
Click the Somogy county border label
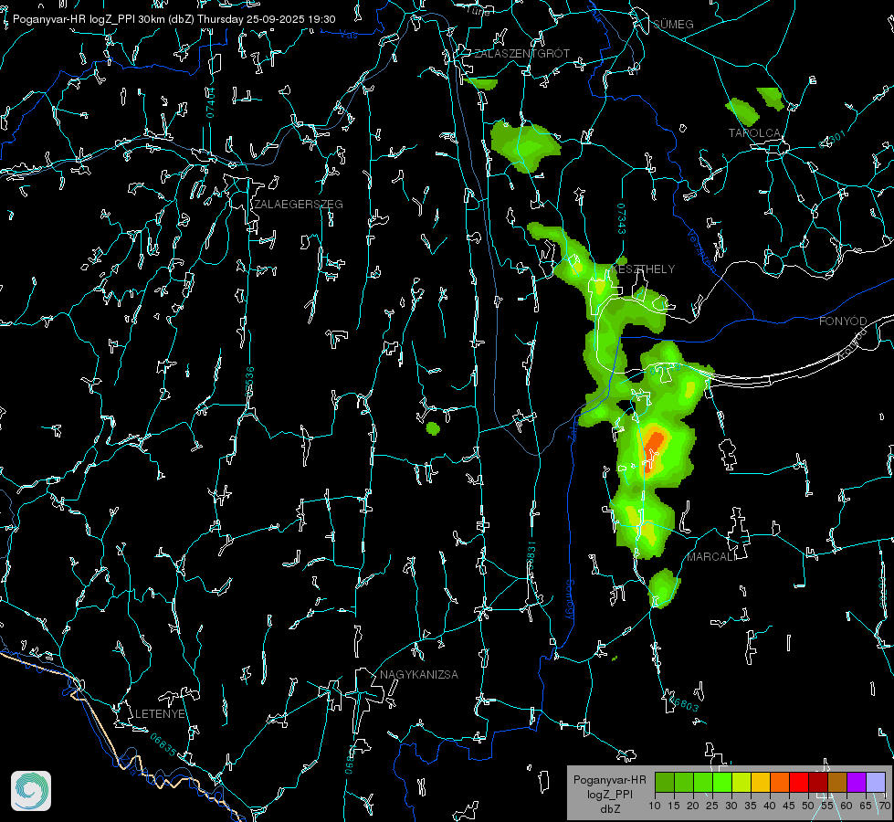(570, 600)
